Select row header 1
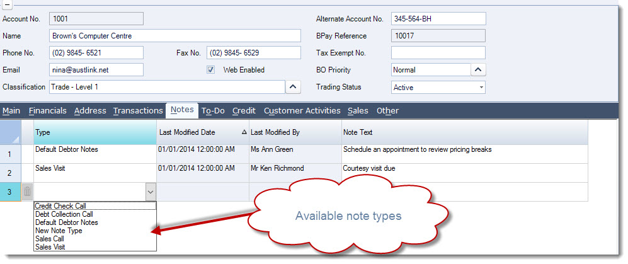This screenshot has width=628, height=264. (x=11, y=154)
